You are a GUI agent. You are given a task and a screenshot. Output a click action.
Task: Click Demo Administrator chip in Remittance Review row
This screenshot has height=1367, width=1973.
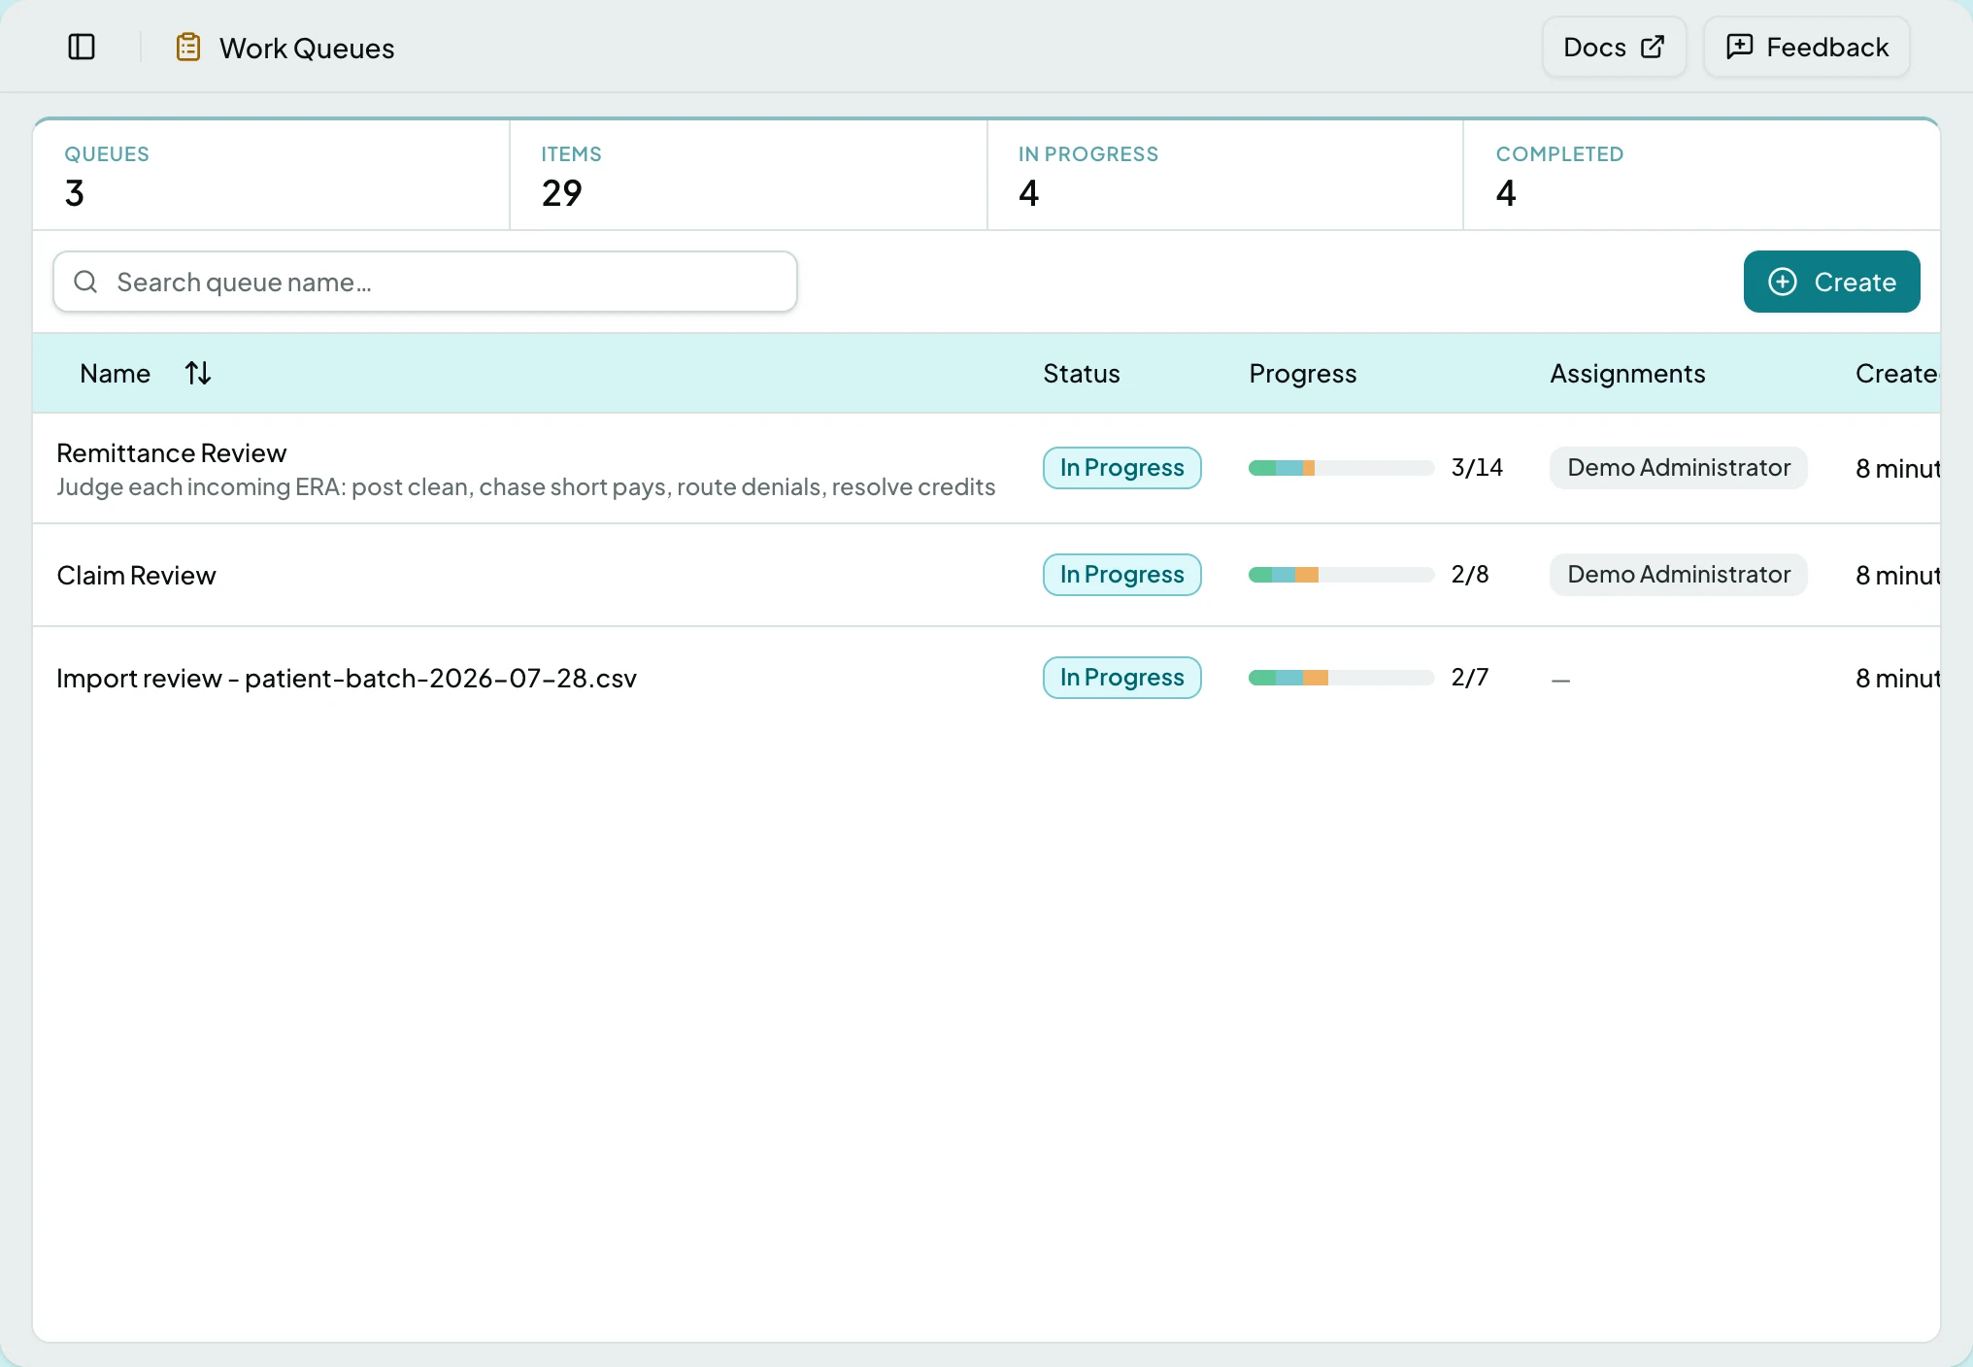[x=1678, y=468]
